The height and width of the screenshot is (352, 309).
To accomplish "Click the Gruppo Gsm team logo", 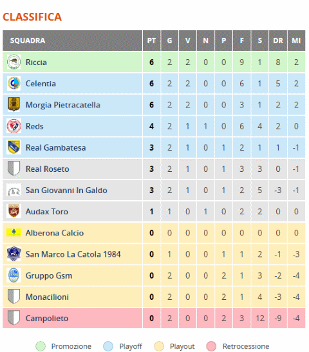I will click(14, 275).
